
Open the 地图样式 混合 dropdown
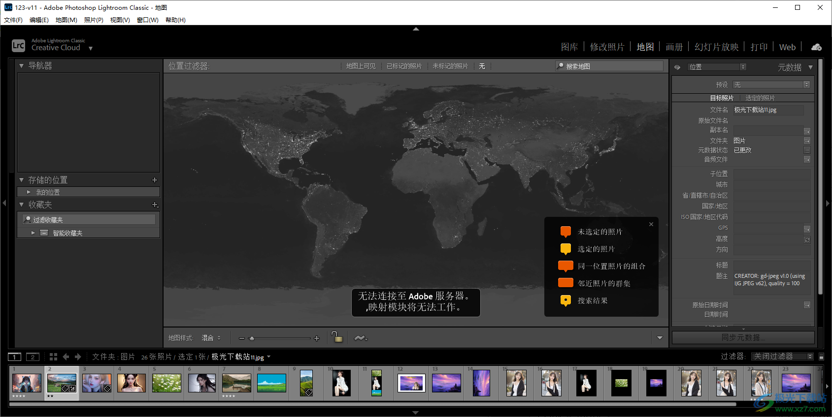pyautogui.click(x=211, y=338)
